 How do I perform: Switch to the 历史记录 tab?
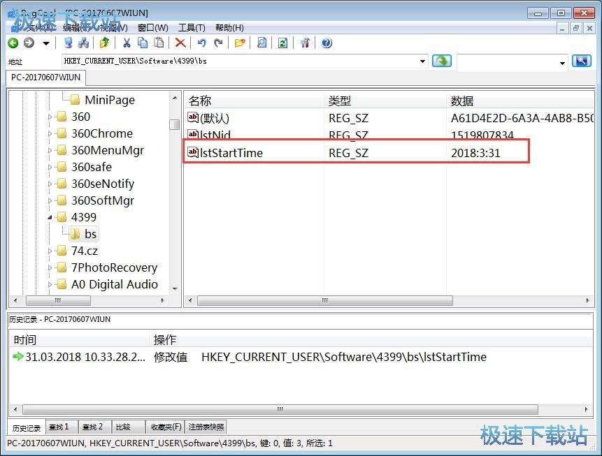click(x=26, y=427)
